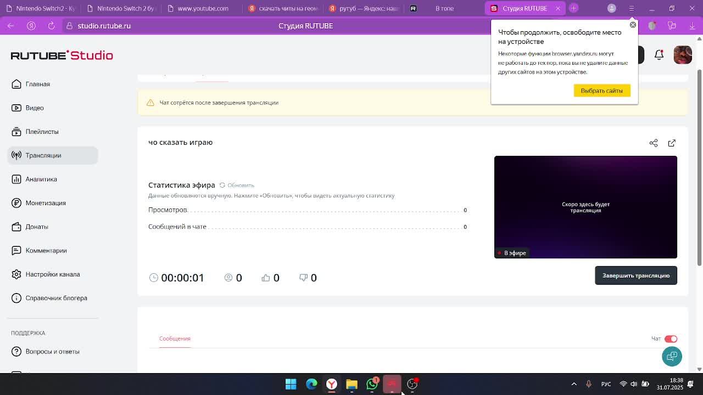Screen dimensions: 703x395
Task: Open the notifications bell
Action: coord(659,54)
